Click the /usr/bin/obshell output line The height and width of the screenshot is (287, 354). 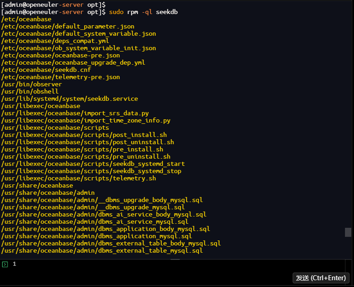(x=30, y=91)
